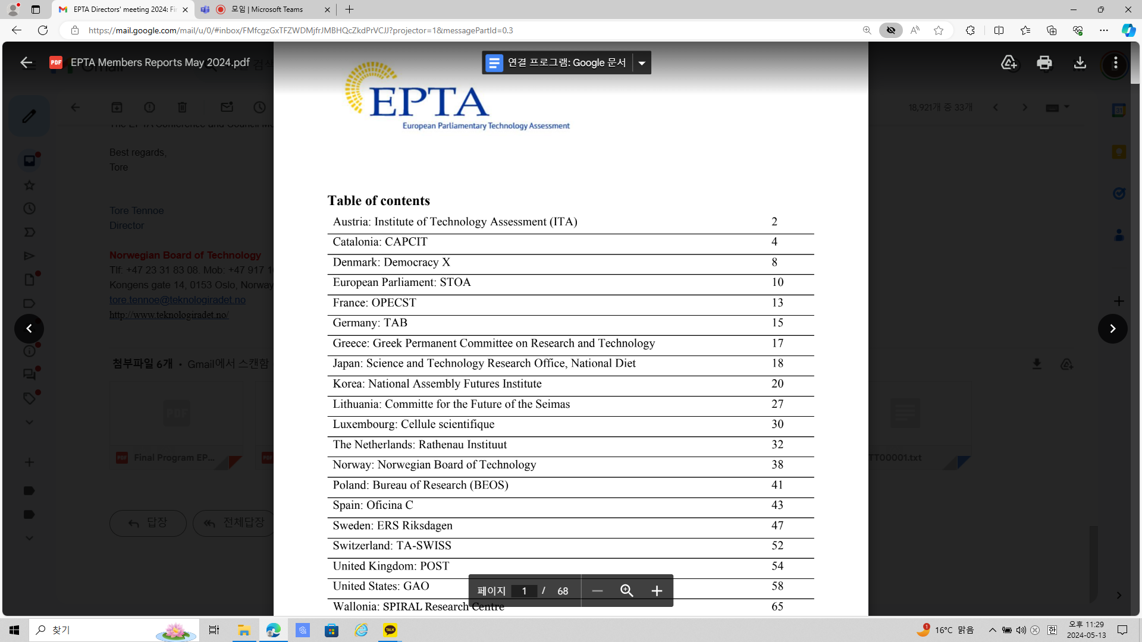This screenshot has width=1142, height=642.
Task: Toggle tracking prevention eye icon
Action: pyautogui.click(x=891, y=30)
